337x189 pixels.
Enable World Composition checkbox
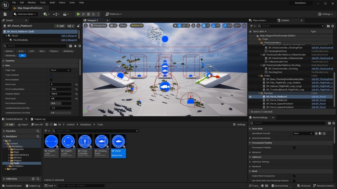tap(294, 176)
